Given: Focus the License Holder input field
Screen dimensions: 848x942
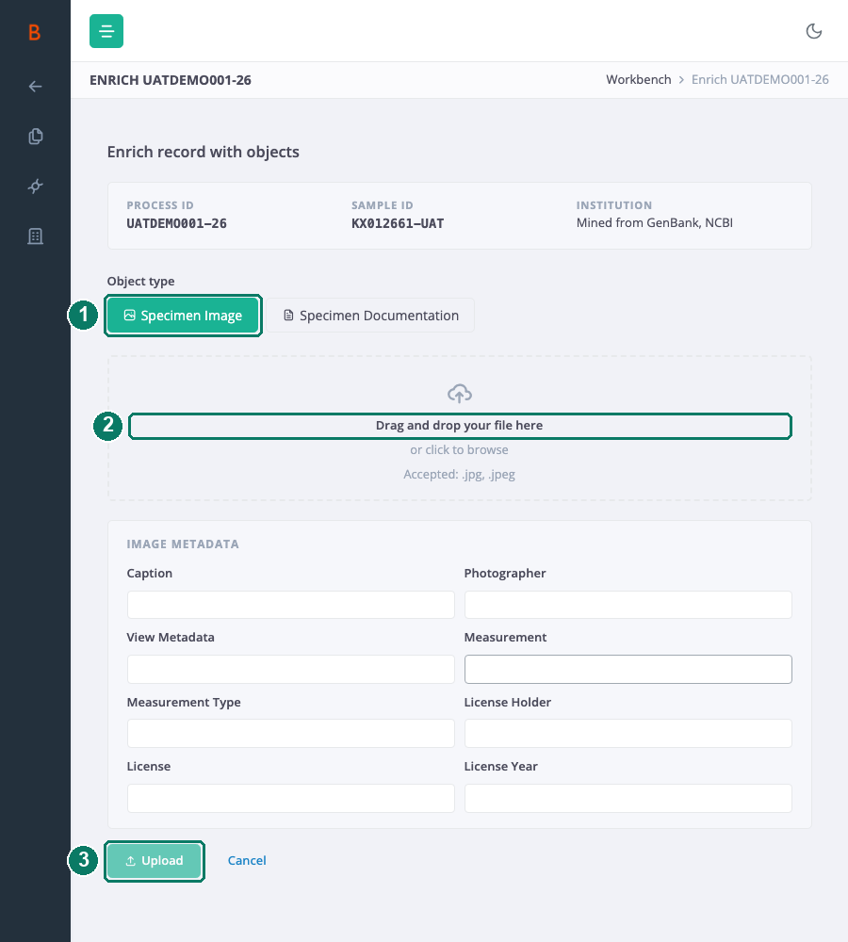Looking at the screenshot, I should pos(628,734).
